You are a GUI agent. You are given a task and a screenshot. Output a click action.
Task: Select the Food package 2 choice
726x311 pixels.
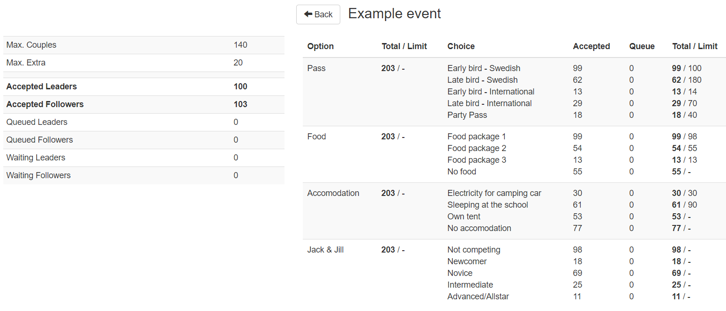click(x=477, y=148)
